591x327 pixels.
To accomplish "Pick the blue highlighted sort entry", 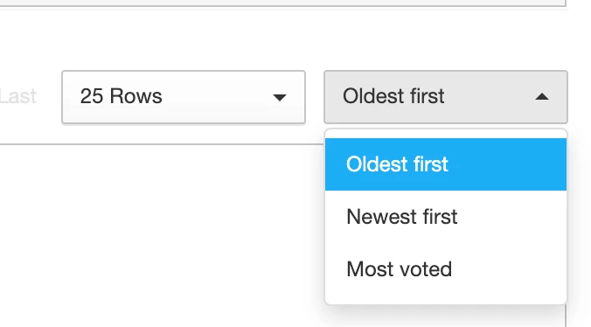I will [446, 164].
